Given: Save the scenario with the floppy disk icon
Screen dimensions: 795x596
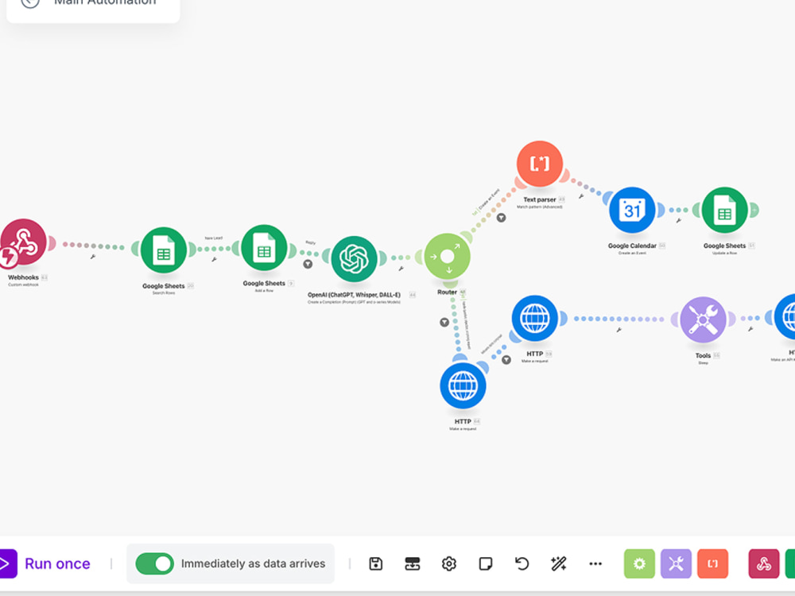Looking at the screenshot, I should click(376, 563).
